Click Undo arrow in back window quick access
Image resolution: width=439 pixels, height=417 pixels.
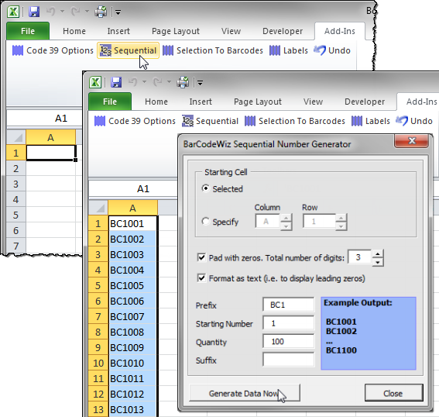(x=50, y=12)
